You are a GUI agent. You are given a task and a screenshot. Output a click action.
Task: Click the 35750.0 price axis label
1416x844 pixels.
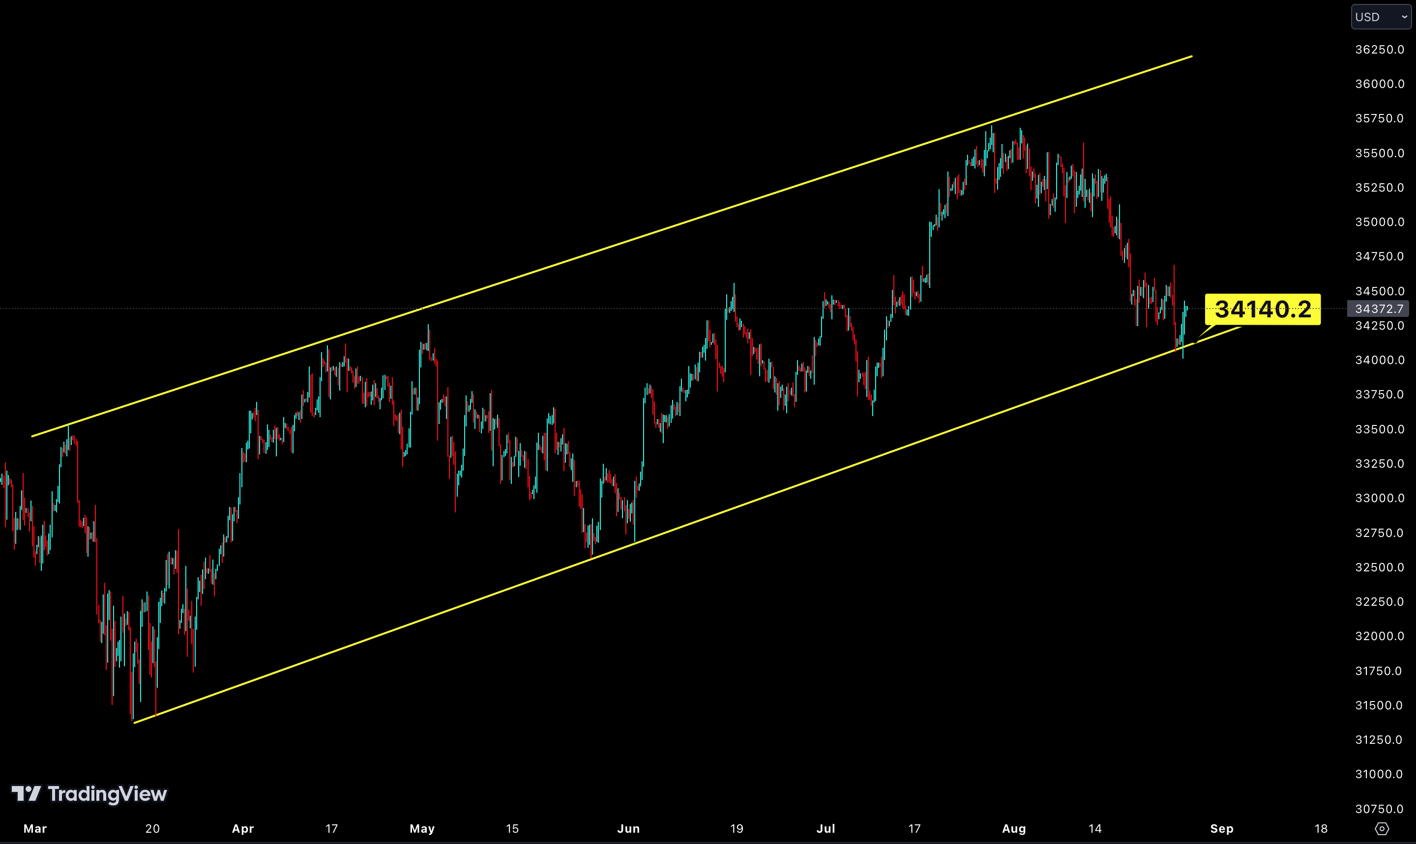pyautogui.click(x=1380, y=118)
